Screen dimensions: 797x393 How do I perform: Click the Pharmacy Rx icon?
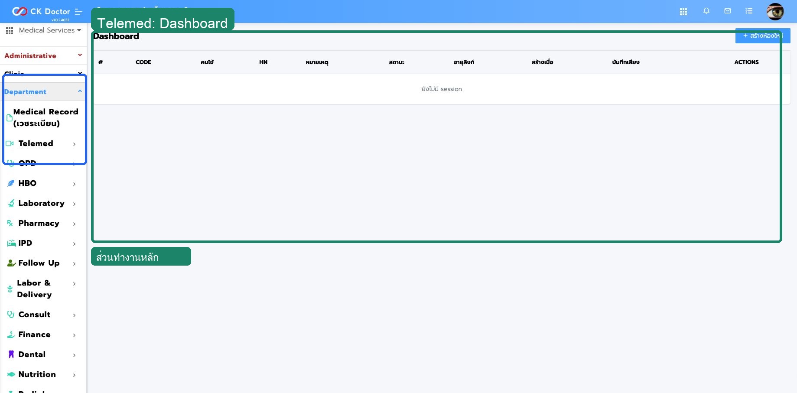(x=10, y=223)
